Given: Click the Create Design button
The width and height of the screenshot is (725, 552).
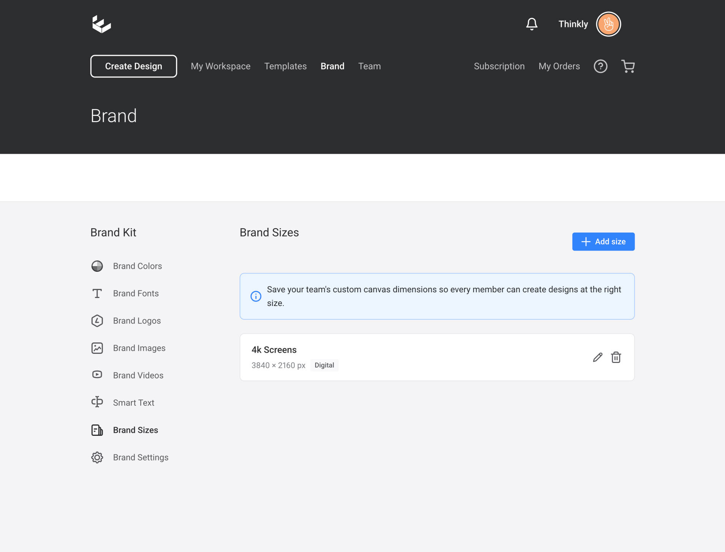Looking at the screenshot, I should (x=133, y=66).
